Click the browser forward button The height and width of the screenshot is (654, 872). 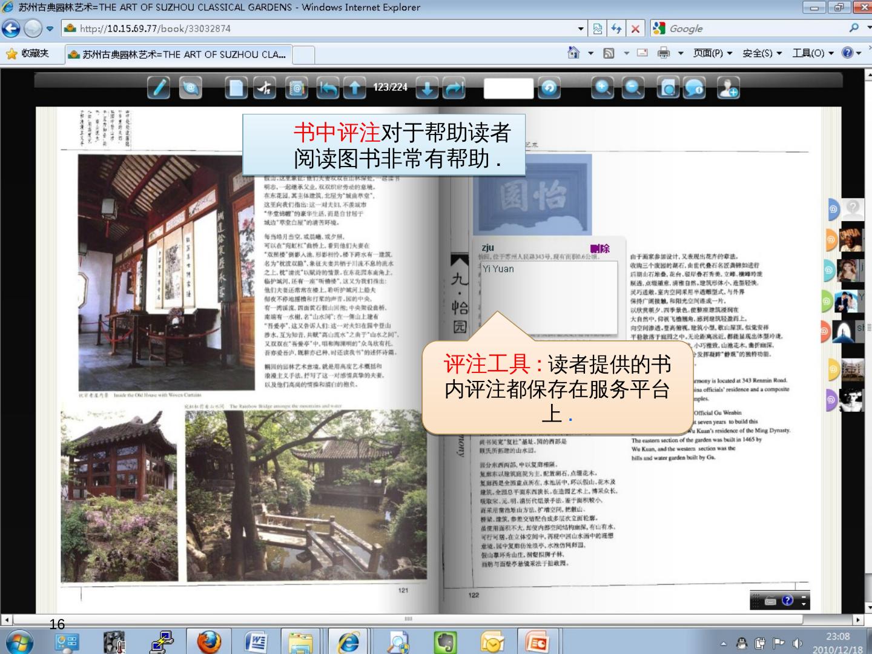pyautogui.click(x=33, y=28)
